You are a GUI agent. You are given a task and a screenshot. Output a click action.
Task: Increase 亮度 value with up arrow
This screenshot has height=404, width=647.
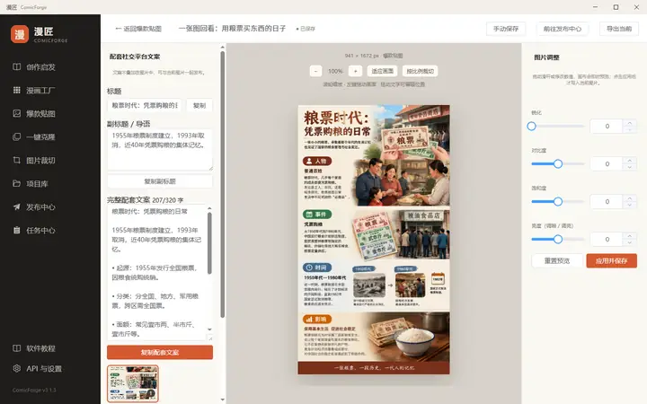click(x=630, y=236)
